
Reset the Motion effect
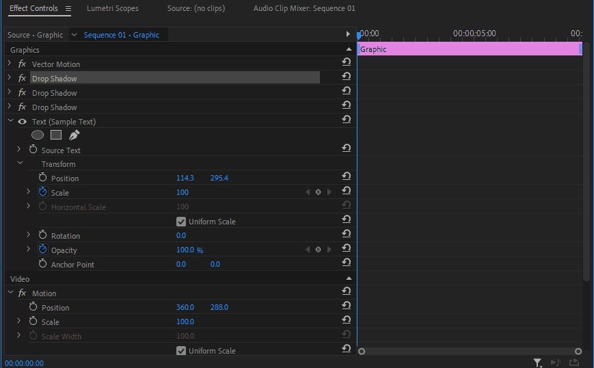[347, 291]
